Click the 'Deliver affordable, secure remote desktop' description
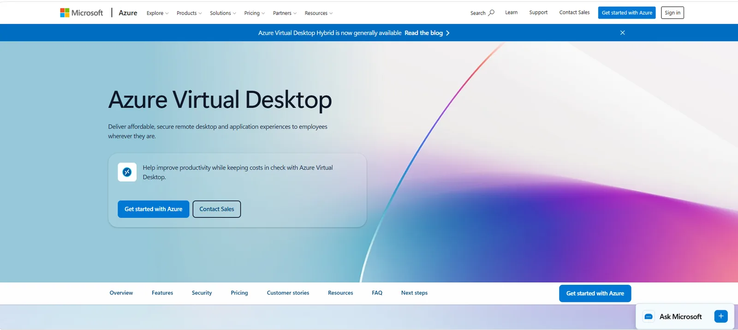 coord(218,131)
